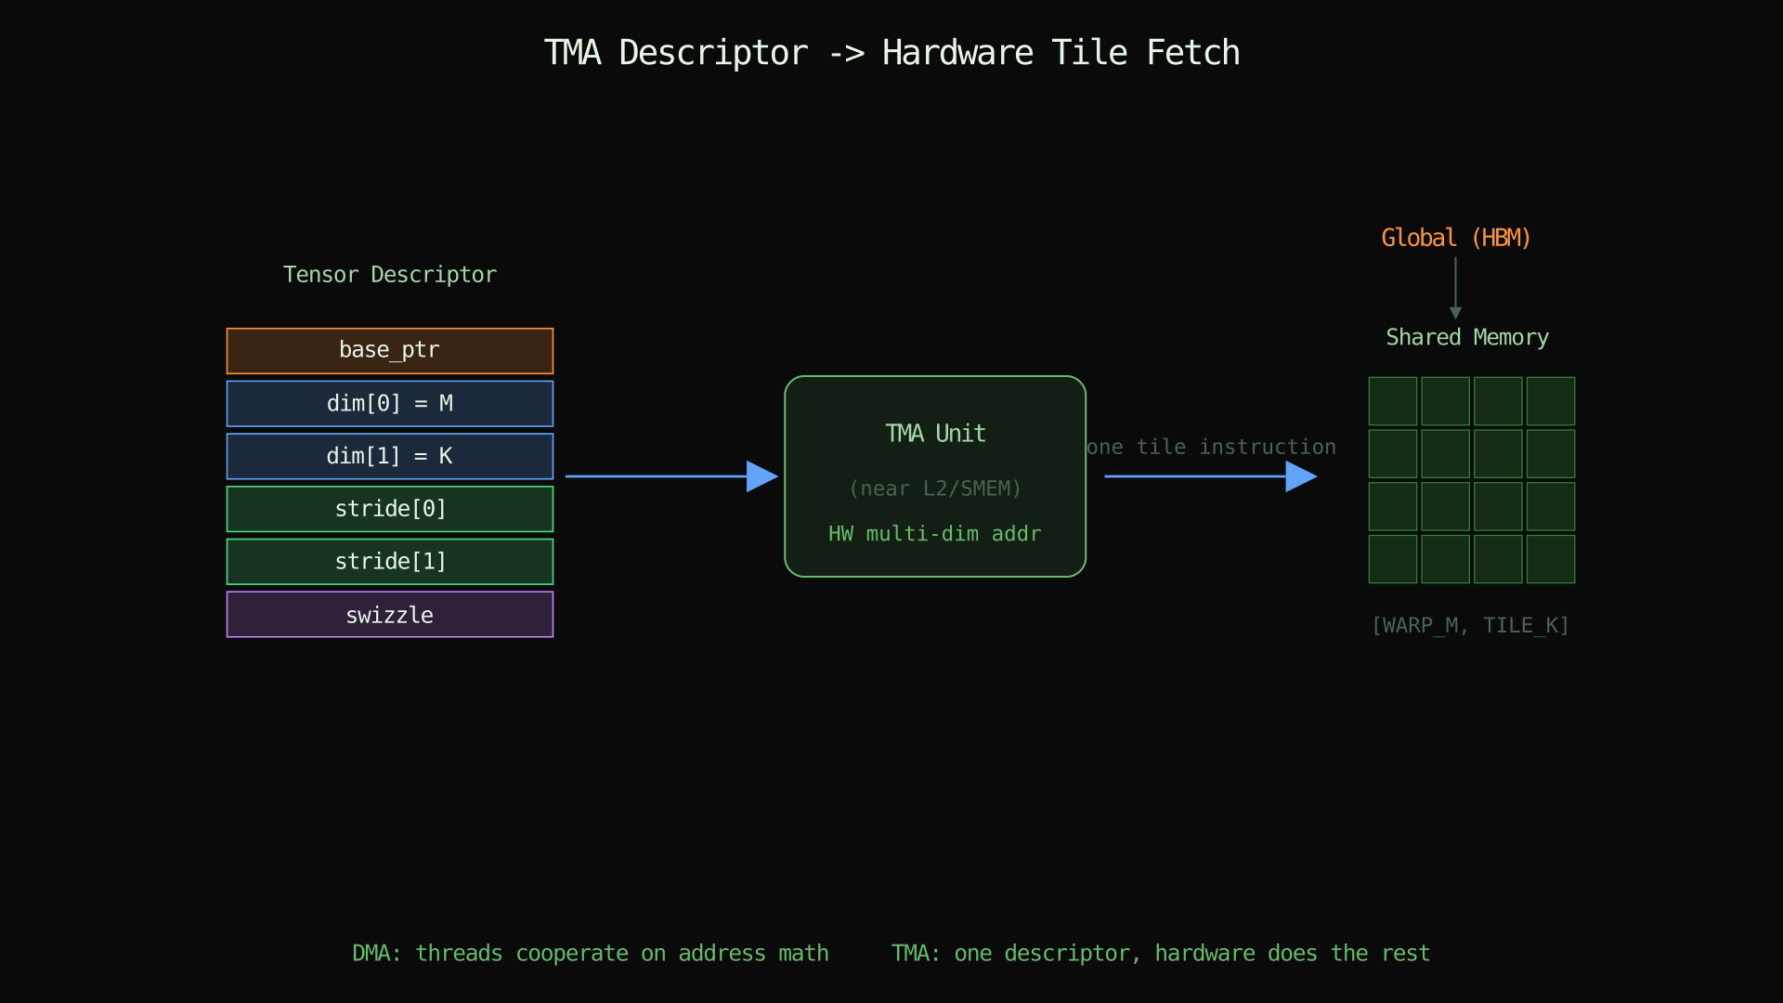Click the dim[0] = M row
The image size is (1783, 1003).
[x=390, y=403]
